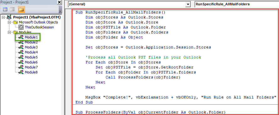Toggle Folders view in Project panel

click(21, 9)
